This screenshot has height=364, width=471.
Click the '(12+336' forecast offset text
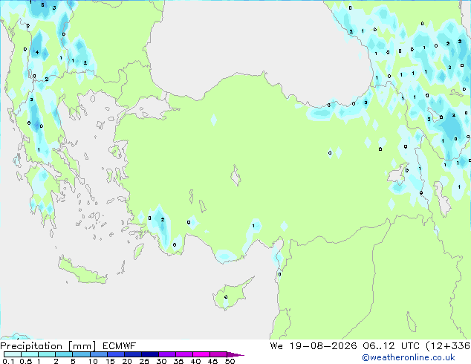click(448, 346)
